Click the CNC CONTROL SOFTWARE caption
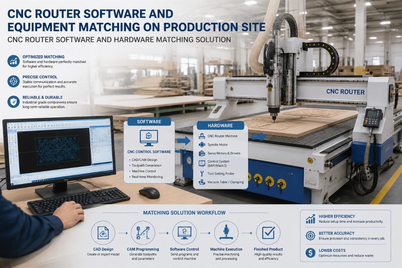Screen dimensions: 402x268 click(149, 152)
